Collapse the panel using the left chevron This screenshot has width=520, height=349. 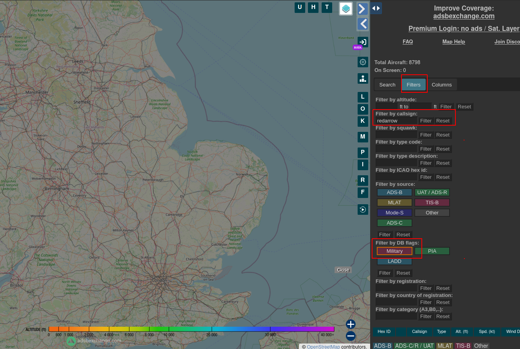362,24
